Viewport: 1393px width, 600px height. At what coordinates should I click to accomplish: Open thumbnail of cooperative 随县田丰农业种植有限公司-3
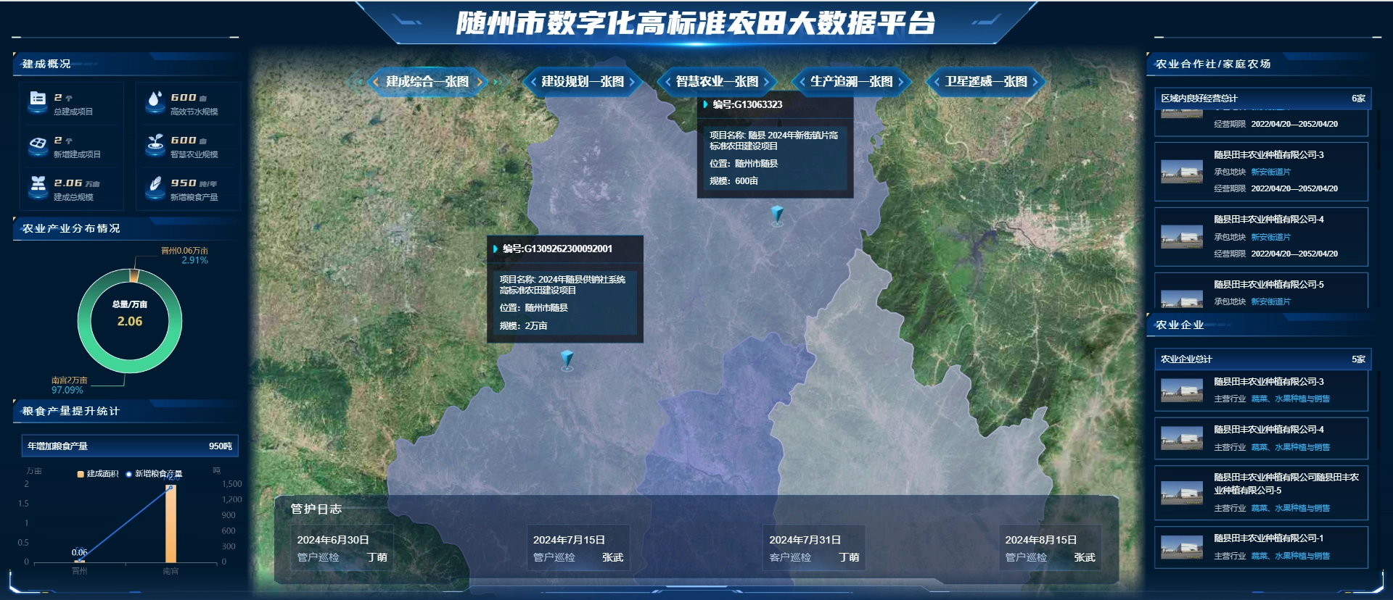[x=1181, y=172]
